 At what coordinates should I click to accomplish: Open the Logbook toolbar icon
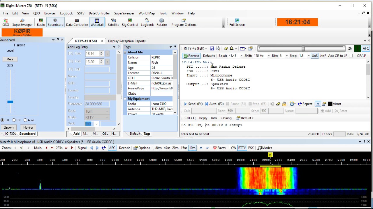[147, 22]
